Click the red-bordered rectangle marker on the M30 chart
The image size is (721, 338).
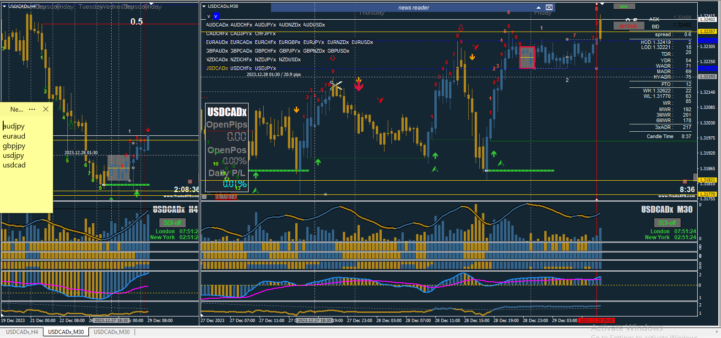(x=527, y=58)
